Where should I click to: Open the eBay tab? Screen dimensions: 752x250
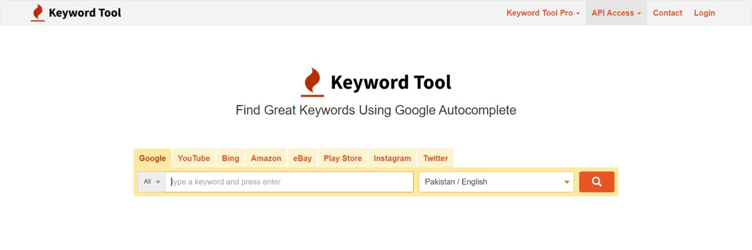303,158
